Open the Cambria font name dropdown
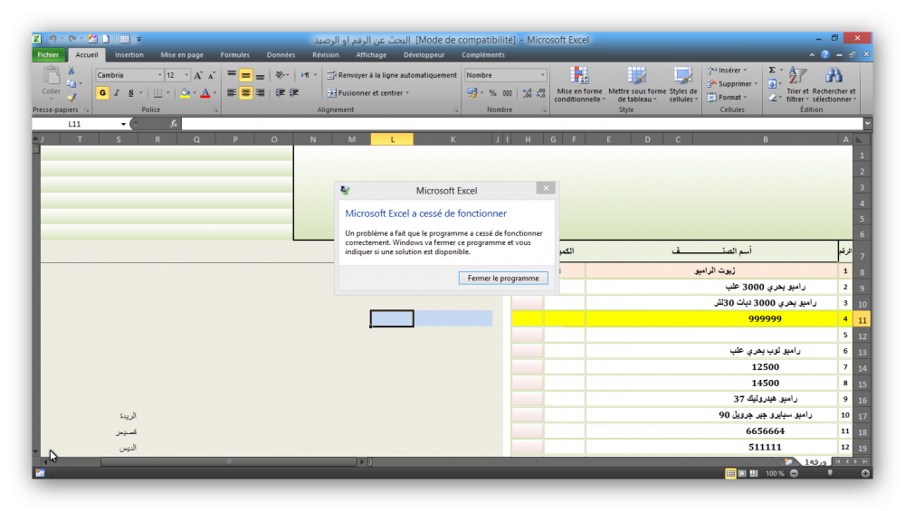This screenshot has height=511, width=905. 160,75
